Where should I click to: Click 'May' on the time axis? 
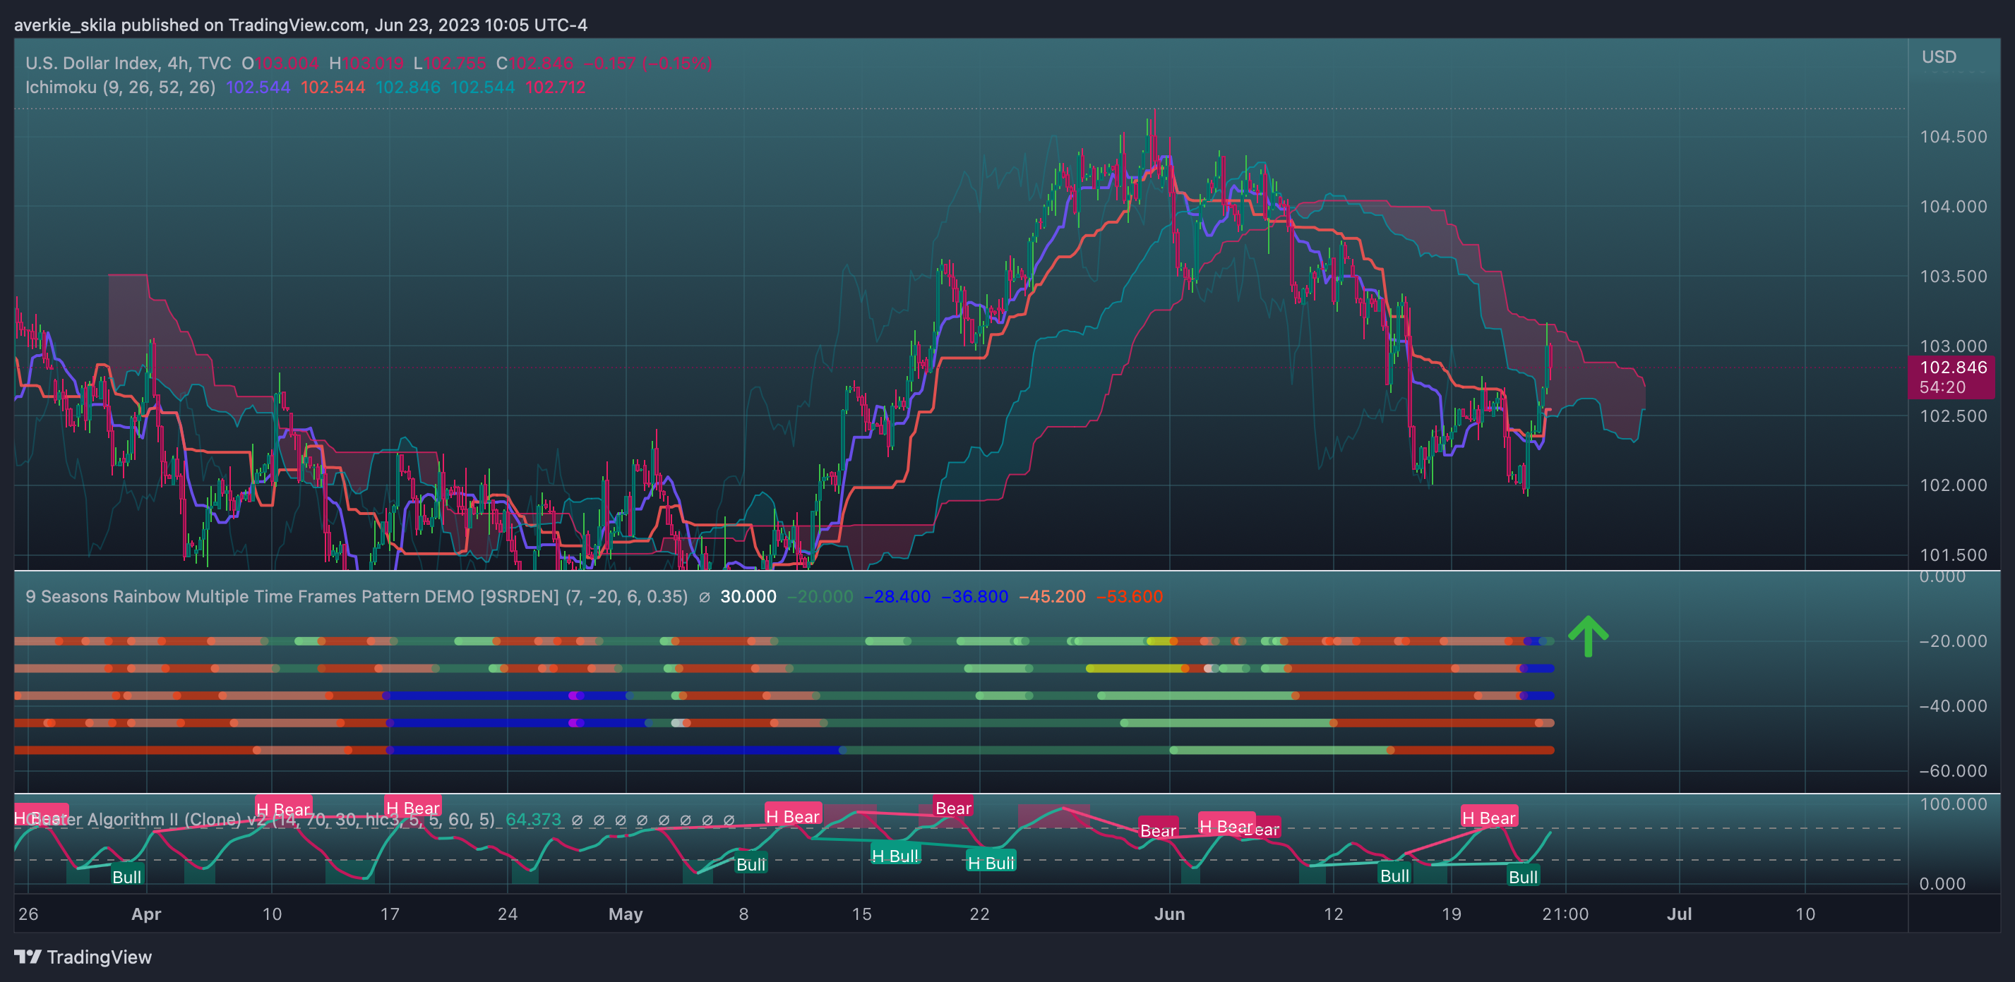626,914
